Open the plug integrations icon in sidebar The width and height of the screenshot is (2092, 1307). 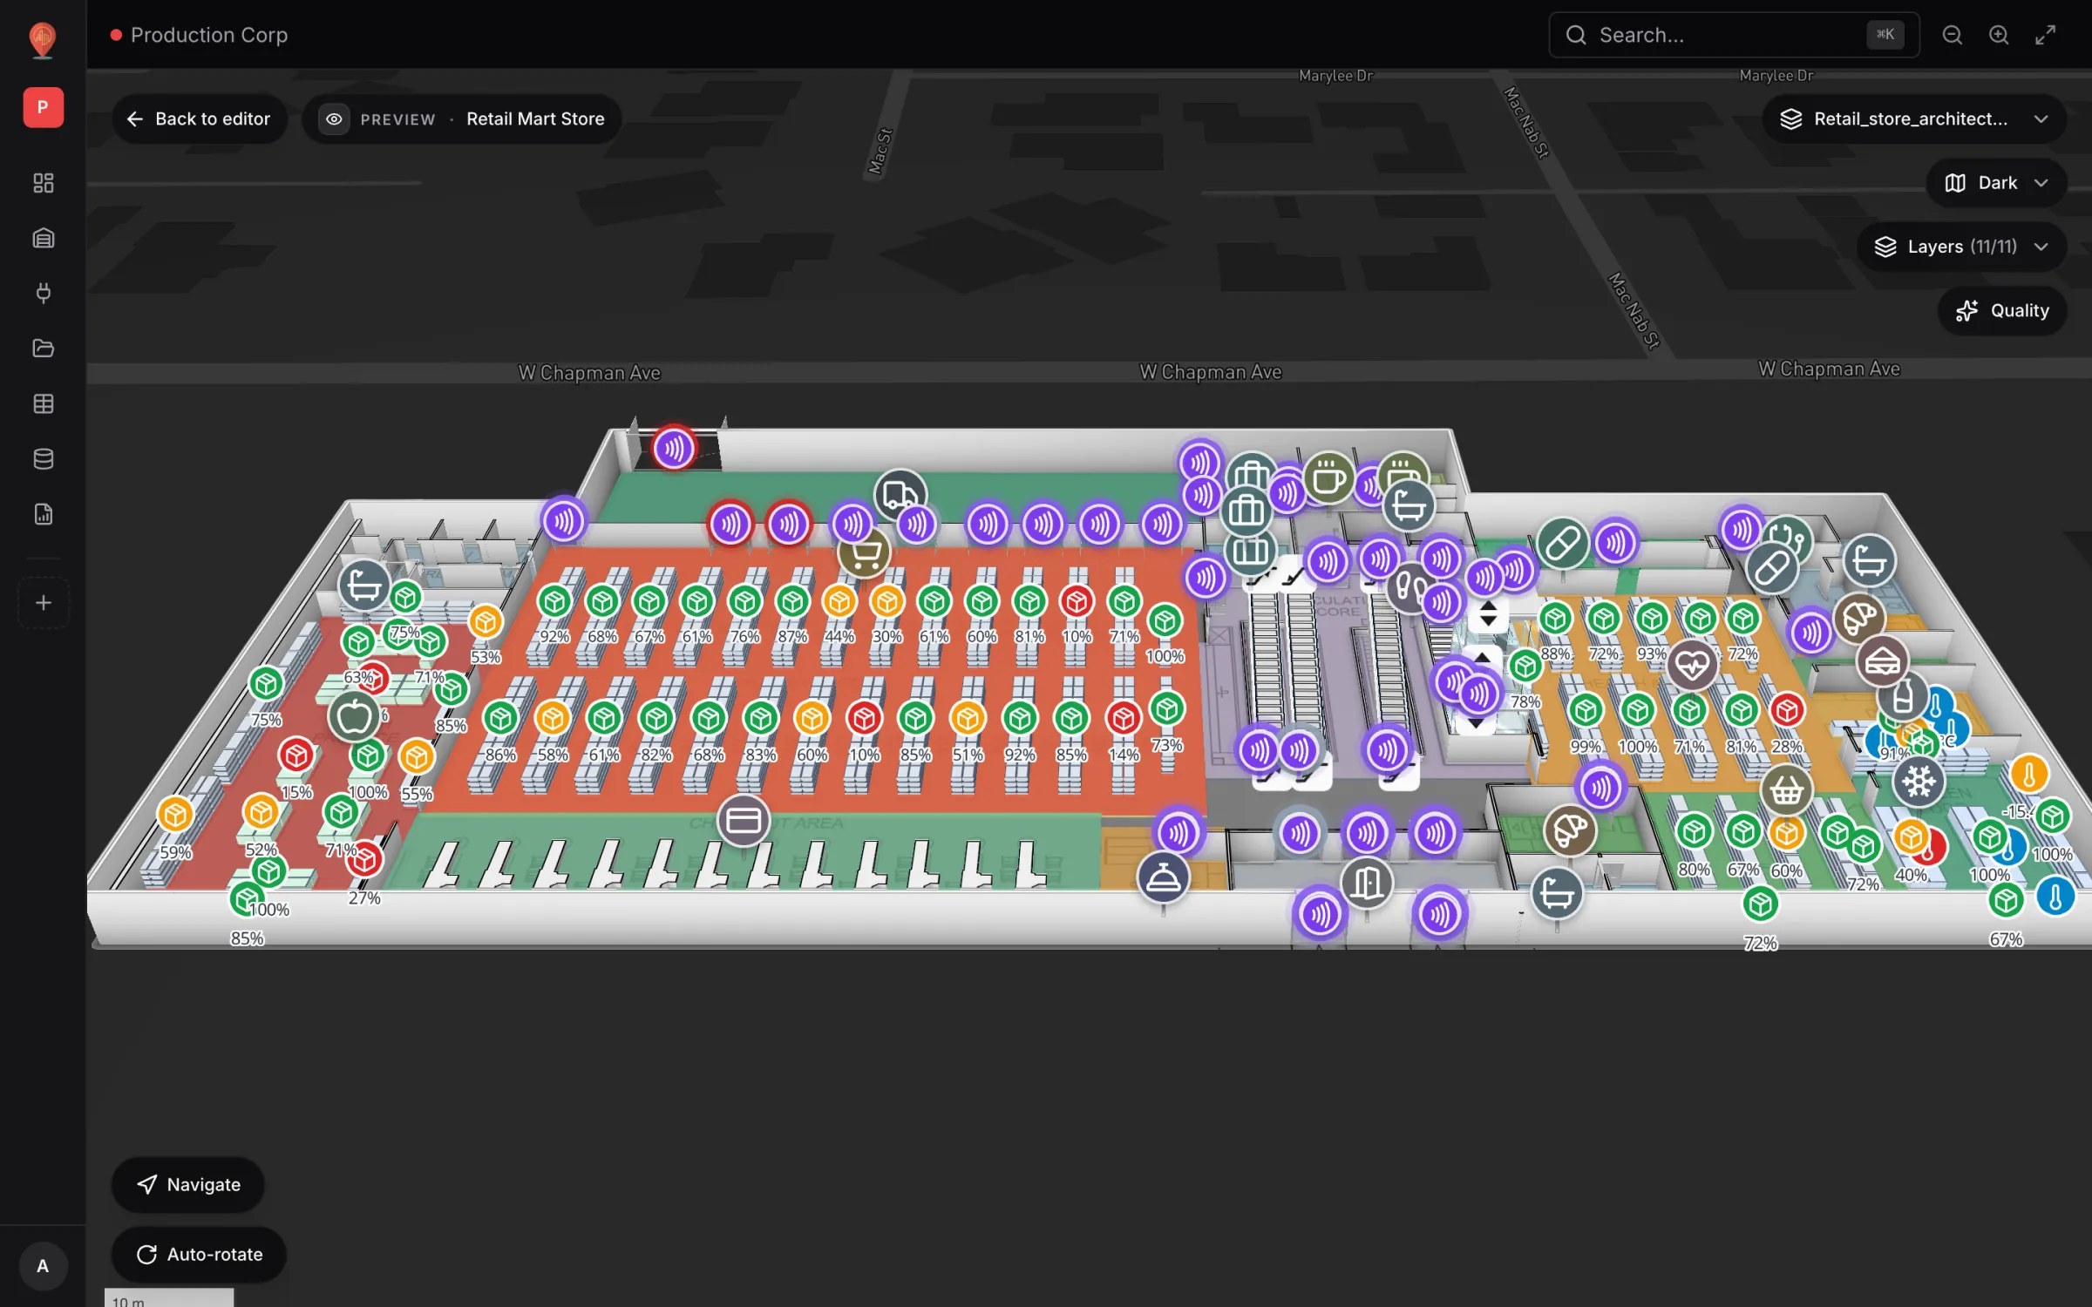[43, 293]
